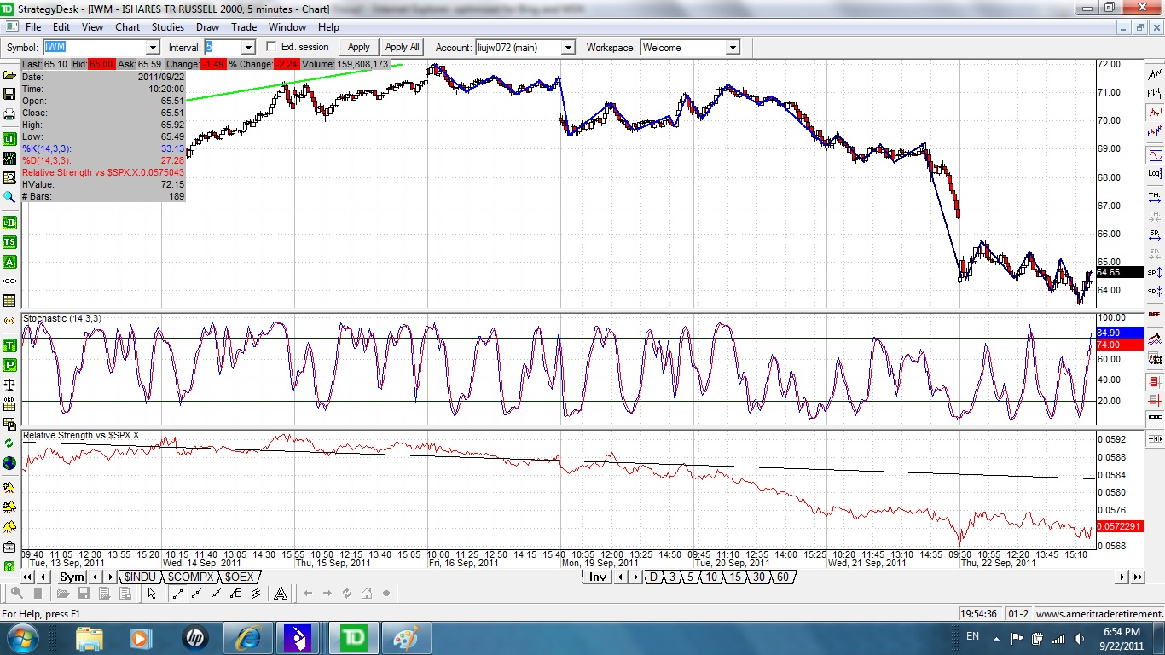The width and height of the screenshot is (1165, 655).
Task: Click the blue 84.90 stochastic value label
Action: 1119,333
